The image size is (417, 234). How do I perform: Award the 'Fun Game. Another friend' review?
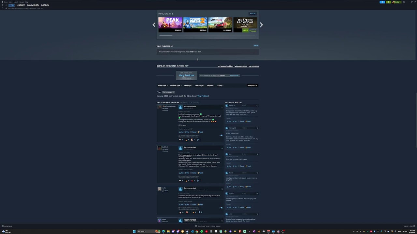200,204
